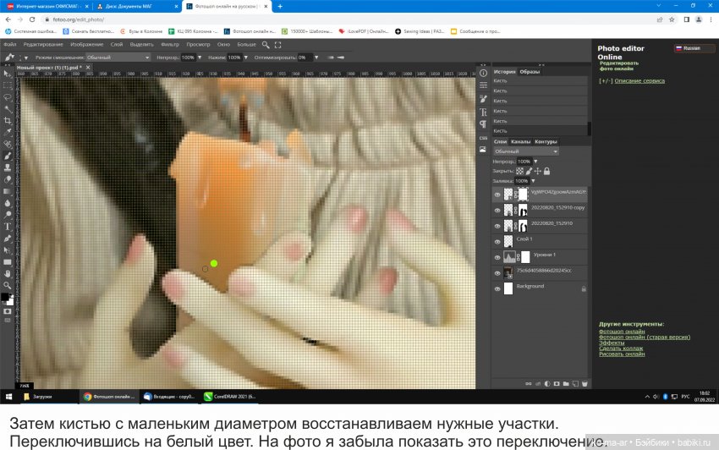The width and height of the screenshot is (719, 450).
Task: Open the Paragraph panel icon
Action: click(483, 123)
